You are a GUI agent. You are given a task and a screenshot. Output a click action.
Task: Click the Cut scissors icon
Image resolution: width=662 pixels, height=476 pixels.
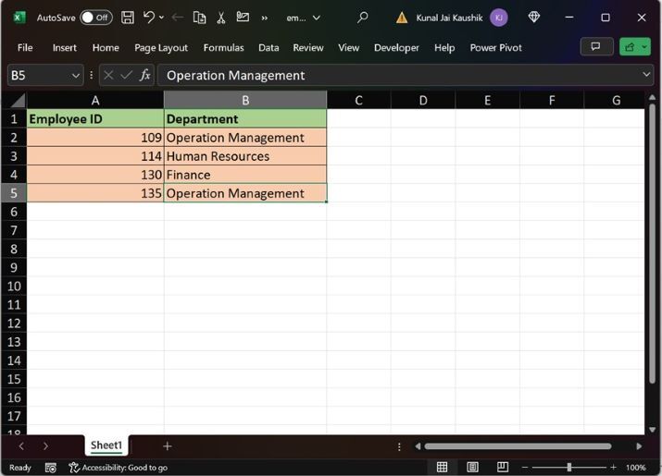pyautogui.click(x=220, y=18)
